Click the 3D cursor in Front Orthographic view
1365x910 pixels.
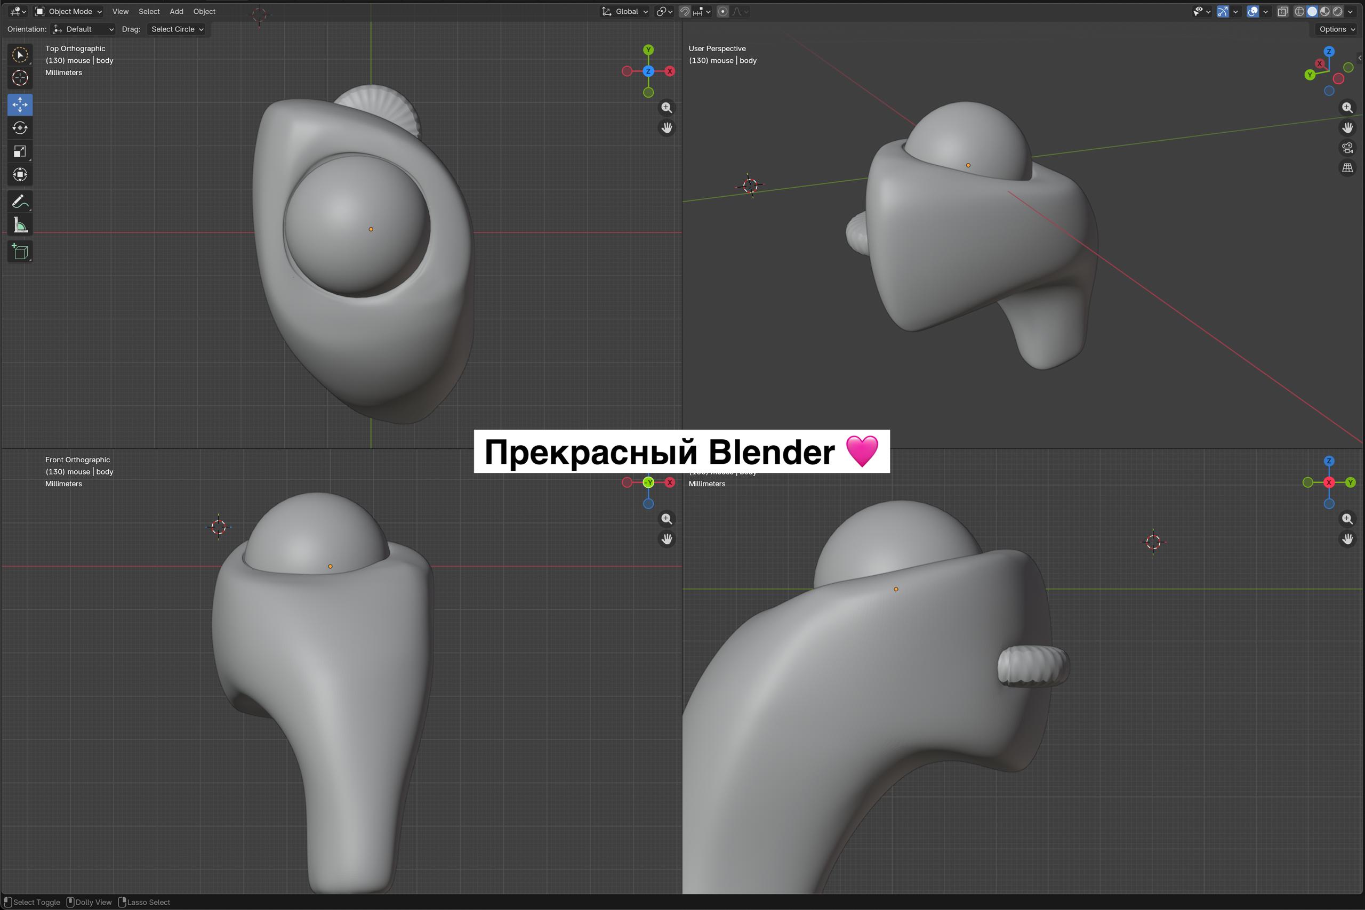click(x=219, y=527)
